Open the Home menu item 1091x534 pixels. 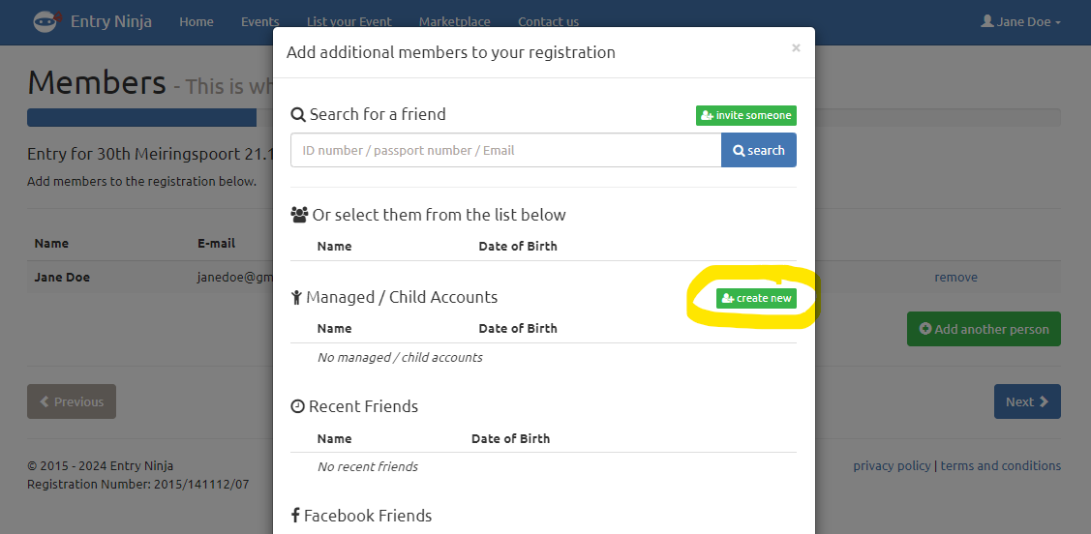click(197, 21)
